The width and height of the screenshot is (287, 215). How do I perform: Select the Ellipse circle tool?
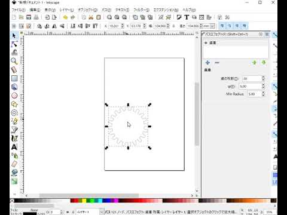14,96
